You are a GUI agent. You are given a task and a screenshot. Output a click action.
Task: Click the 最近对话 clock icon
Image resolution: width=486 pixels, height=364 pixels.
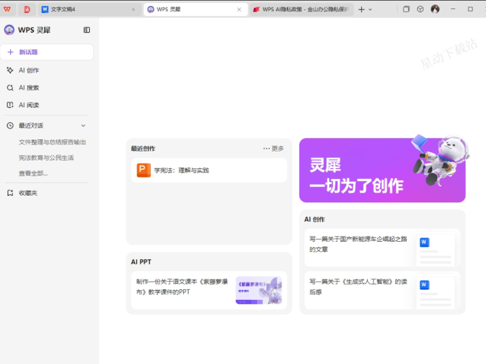pyautogui.click(x=10, y=125)
